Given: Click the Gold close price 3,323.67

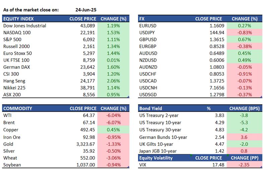Looking at the screenshot, I should coord(85,144).
